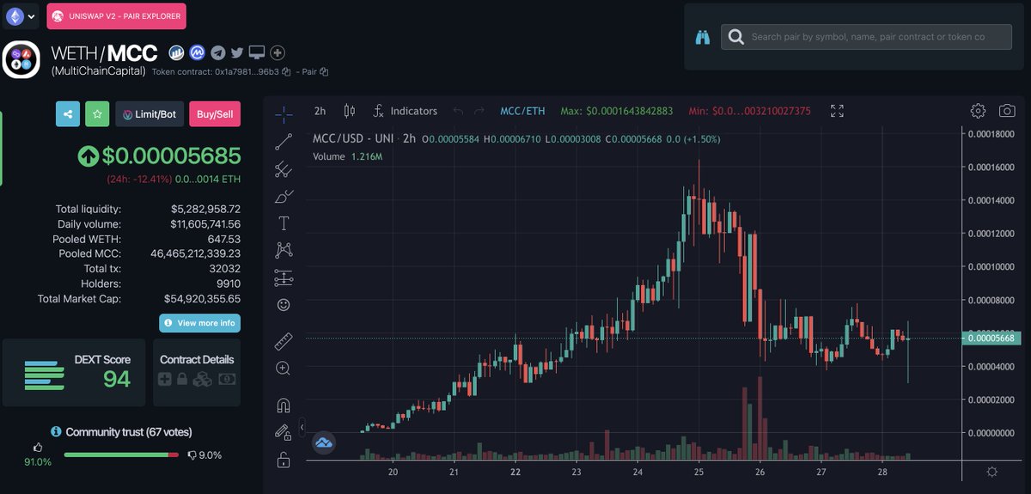Image resolution: width=1031 pixels, height=494 pixels.
Task: Click the current price $0.00005685
Action: (x=172, y=156)
